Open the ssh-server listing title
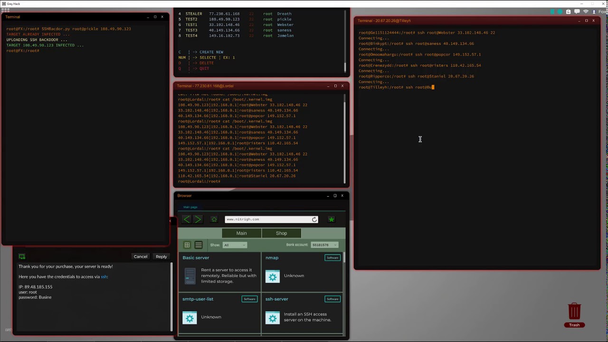608x342 pixels. point(276,299)
